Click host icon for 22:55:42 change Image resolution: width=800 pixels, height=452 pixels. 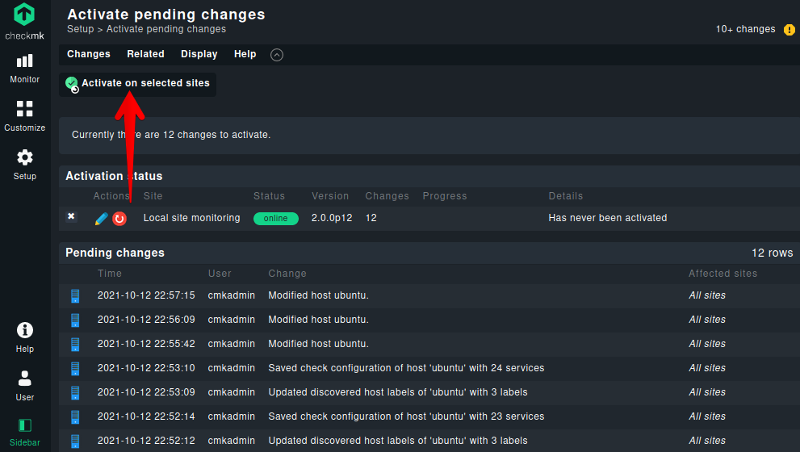(75, 344)
